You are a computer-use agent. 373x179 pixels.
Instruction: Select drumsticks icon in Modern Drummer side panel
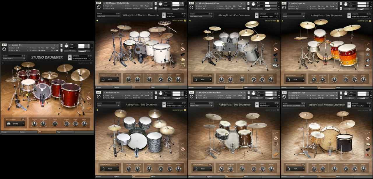[182, 44]
